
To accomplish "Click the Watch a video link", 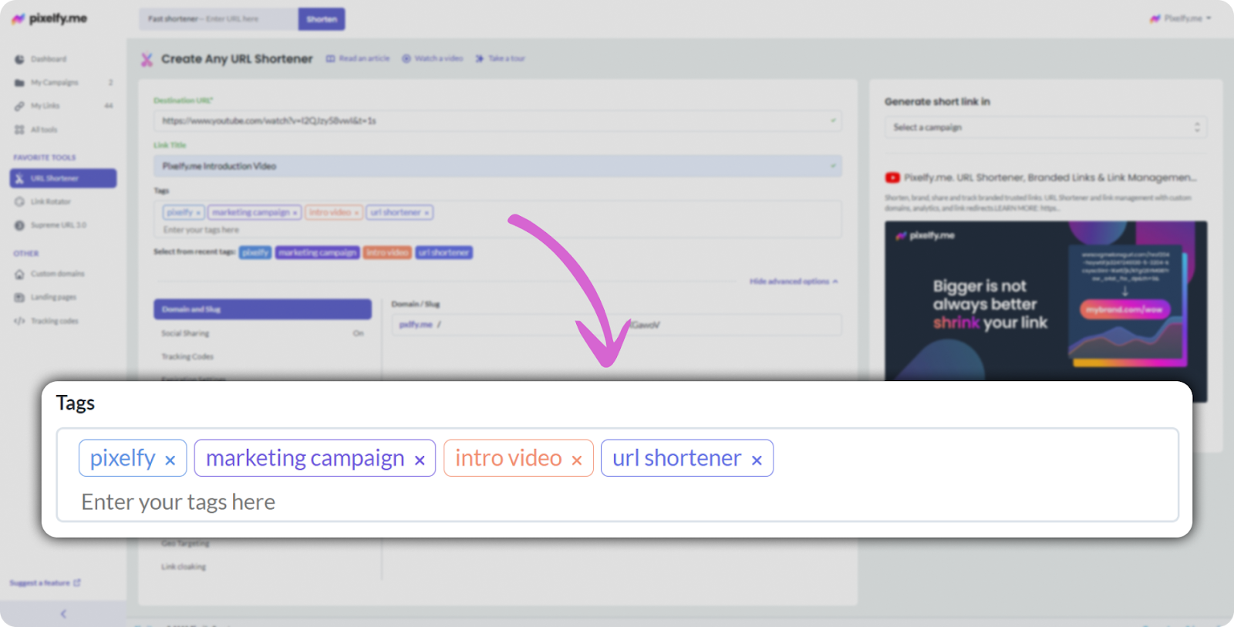I will [x=433, y=59].
